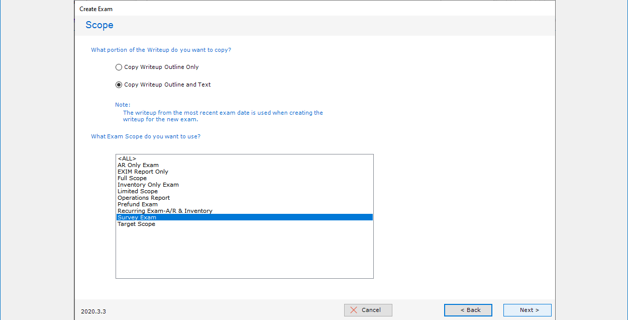Click the 2020.3.3 version label
Image resolution: width=628 pixels, height=320 pixels.
[x=93, y=311]
